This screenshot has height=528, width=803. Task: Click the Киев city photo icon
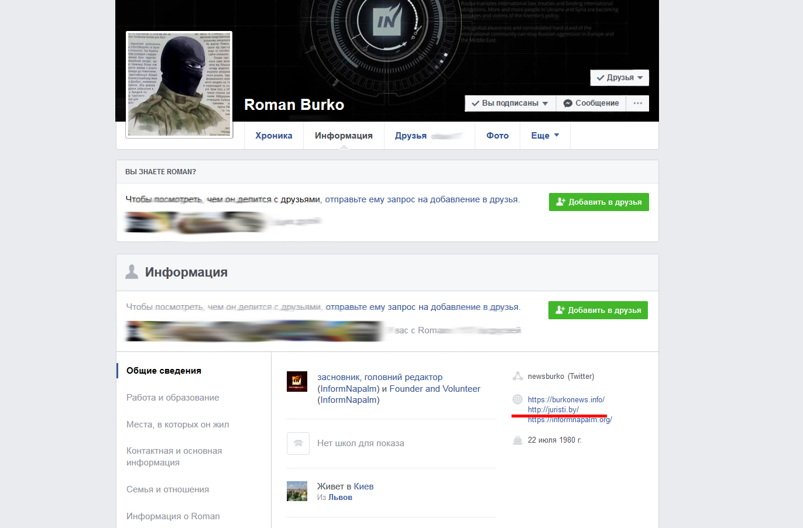point(297,491)
